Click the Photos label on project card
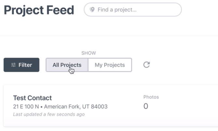 (x=151, y=97)
